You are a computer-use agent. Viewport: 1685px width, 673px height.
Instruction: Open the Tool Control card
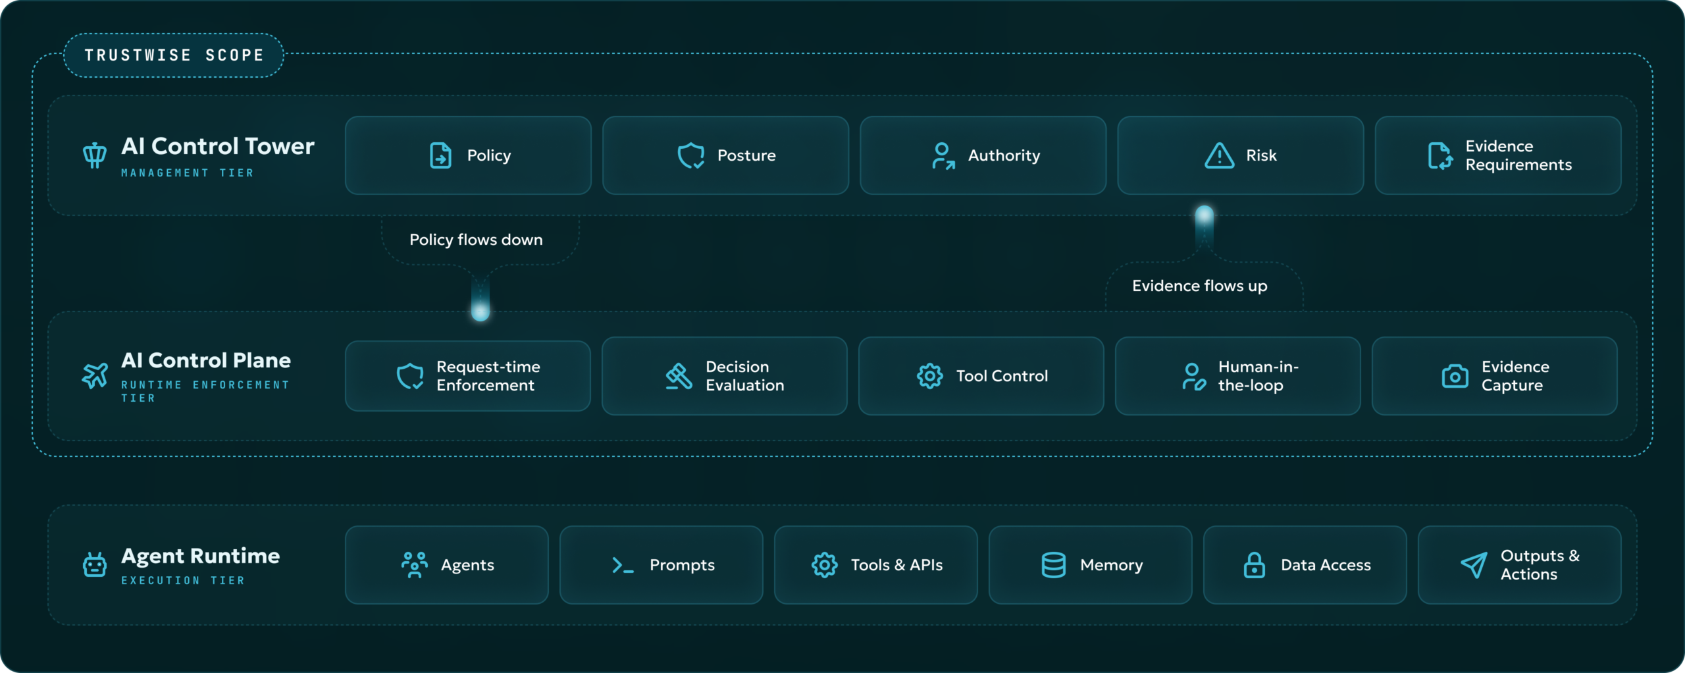[981, 376]
